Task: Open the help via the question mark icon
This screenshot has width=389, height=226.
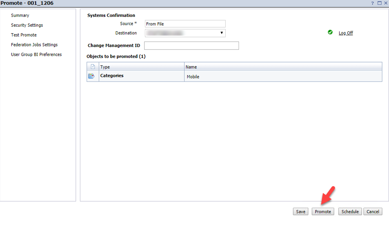Action: click(x=373, y=3)
